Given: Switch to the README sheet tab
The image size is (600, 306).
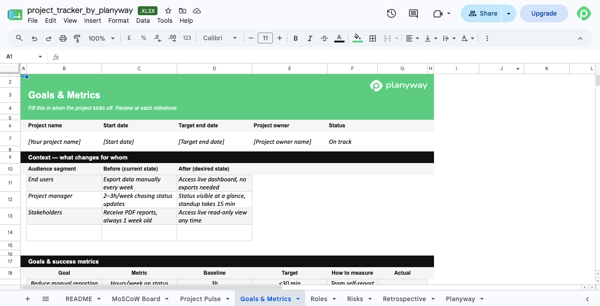Looking at the screenshot, I should [x=79, y=299].
